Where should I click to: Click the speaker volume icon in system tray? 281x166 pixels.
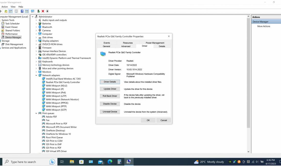coord(257,162)
